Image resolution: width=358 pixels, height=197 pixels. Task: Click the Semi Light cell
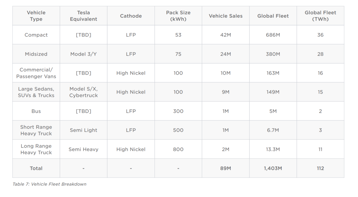[x=84, y=130]
